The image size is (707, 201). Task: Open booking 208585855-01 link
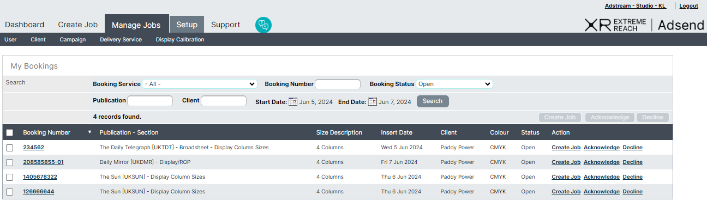43,162
